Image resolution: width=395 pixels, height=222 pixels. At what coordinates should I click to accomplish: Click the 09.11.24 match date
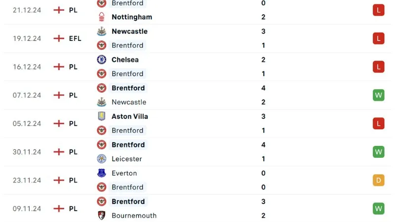click(27, 209)
